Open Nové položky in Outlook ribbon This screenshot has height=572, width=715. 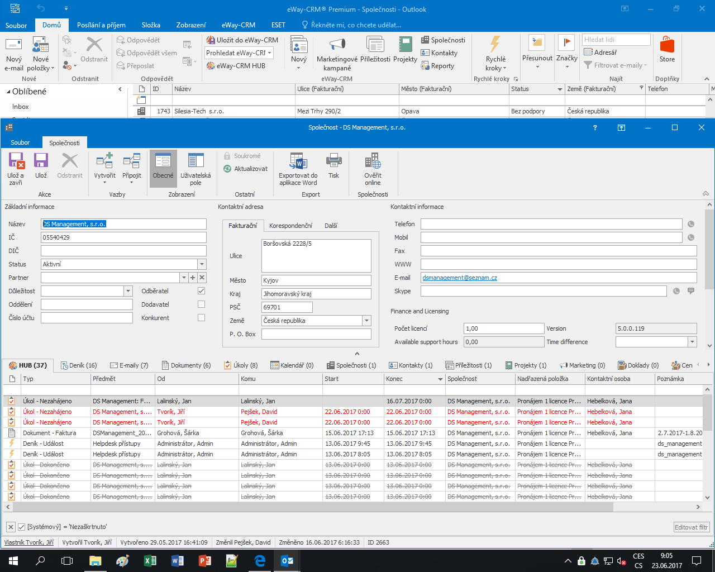(x=41, y=54)
